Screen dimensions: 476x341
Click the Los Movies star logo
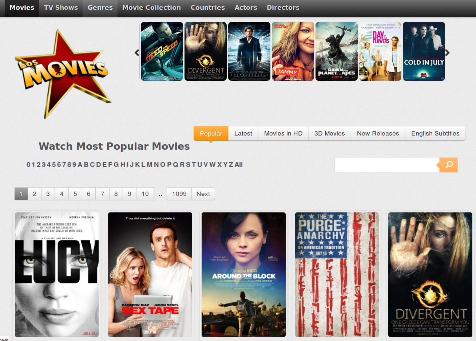coord(64,74)
